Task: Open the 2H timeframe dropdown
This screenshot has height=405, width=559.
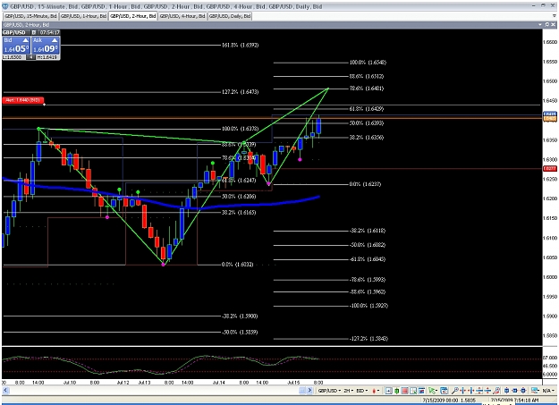Action: pyautogui.click(x=348, y=391)
